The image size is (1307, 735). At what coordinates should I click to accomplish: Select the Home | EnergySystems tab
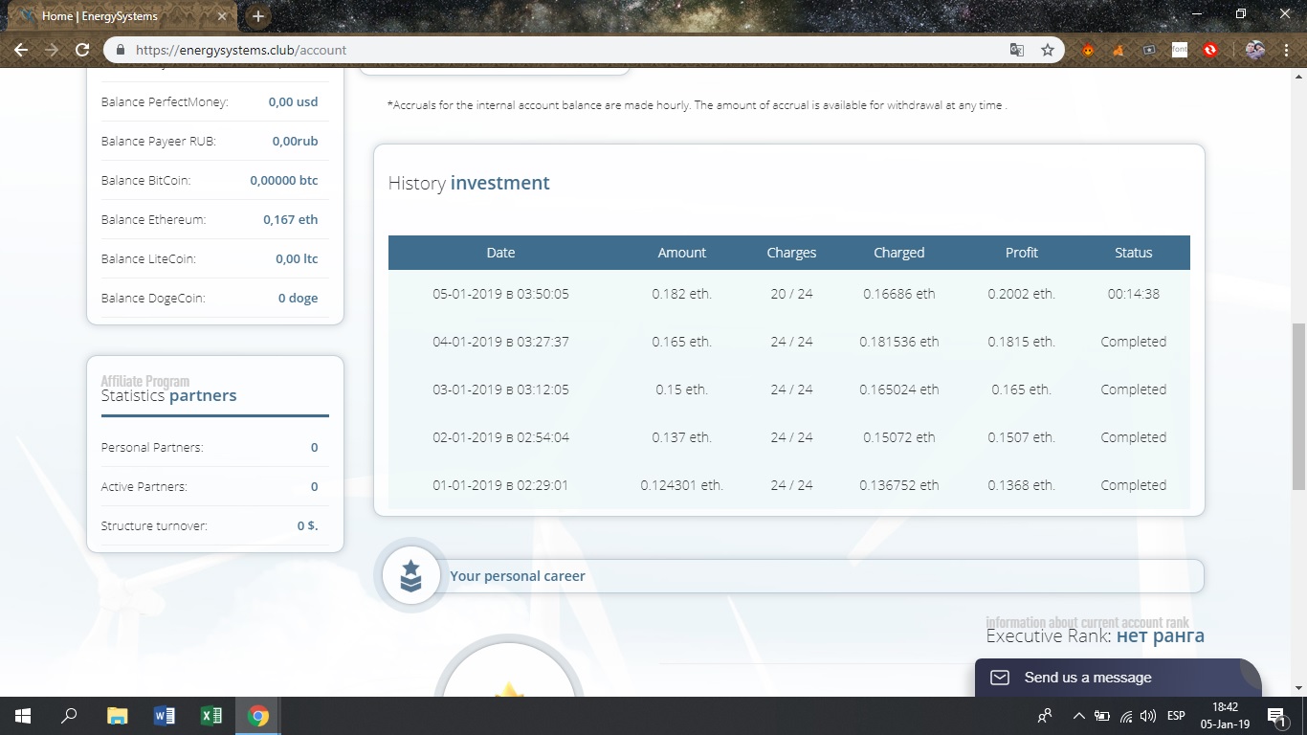(121, 16)
